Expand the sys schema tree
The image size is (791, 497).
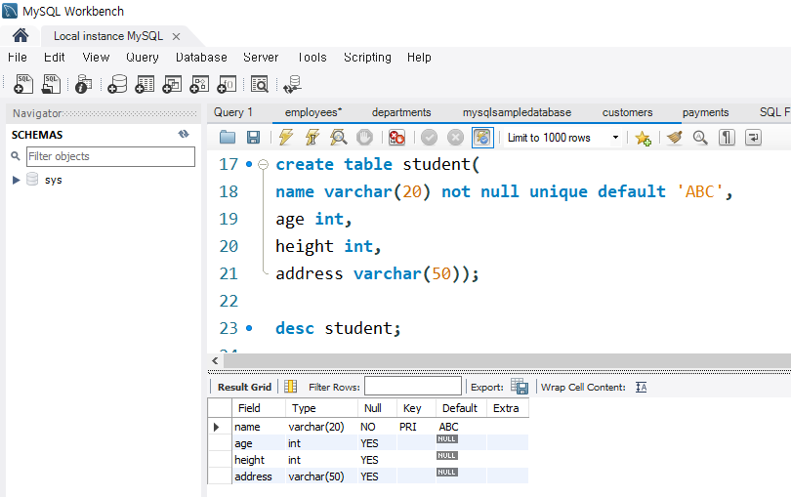point(17,180)
